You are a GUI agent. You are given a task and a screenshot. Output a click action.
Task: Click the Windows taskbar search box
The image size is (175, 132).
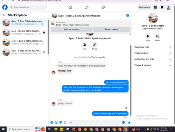[26, 129]
